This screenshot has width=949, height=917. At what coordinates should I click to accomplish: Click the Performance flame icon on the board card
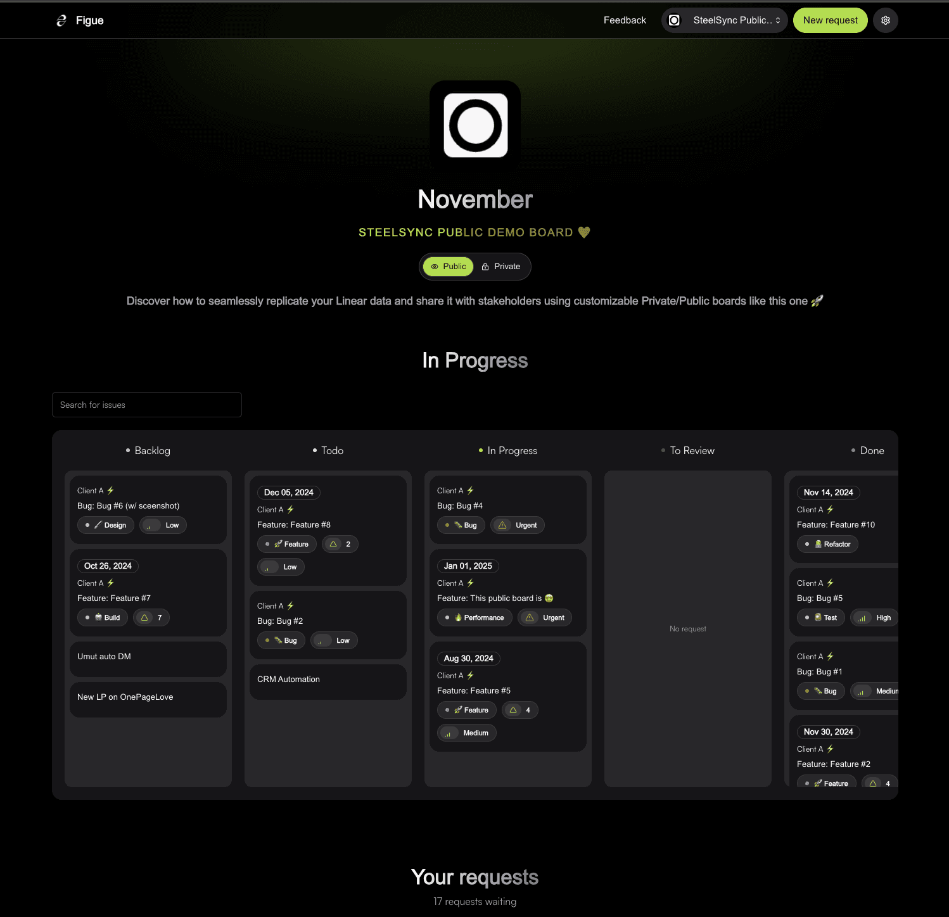(457, 617)
